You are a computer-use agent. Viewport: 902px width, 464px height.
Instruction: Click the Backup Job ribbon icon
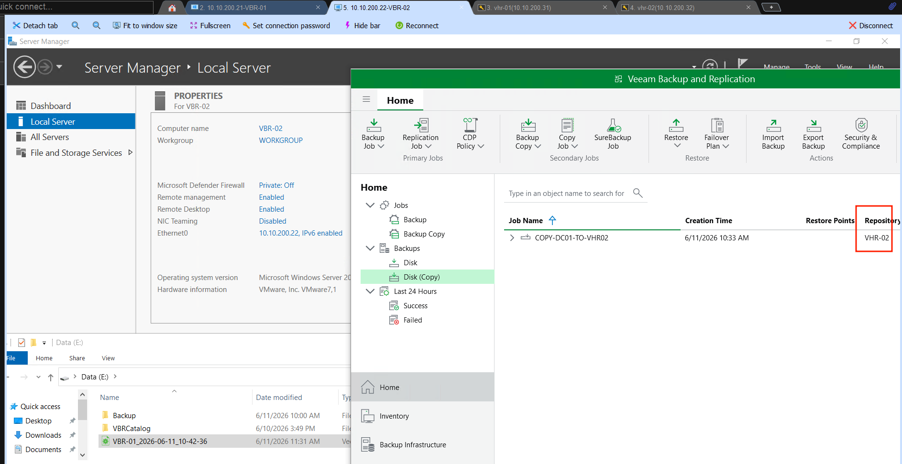point(374,125)
